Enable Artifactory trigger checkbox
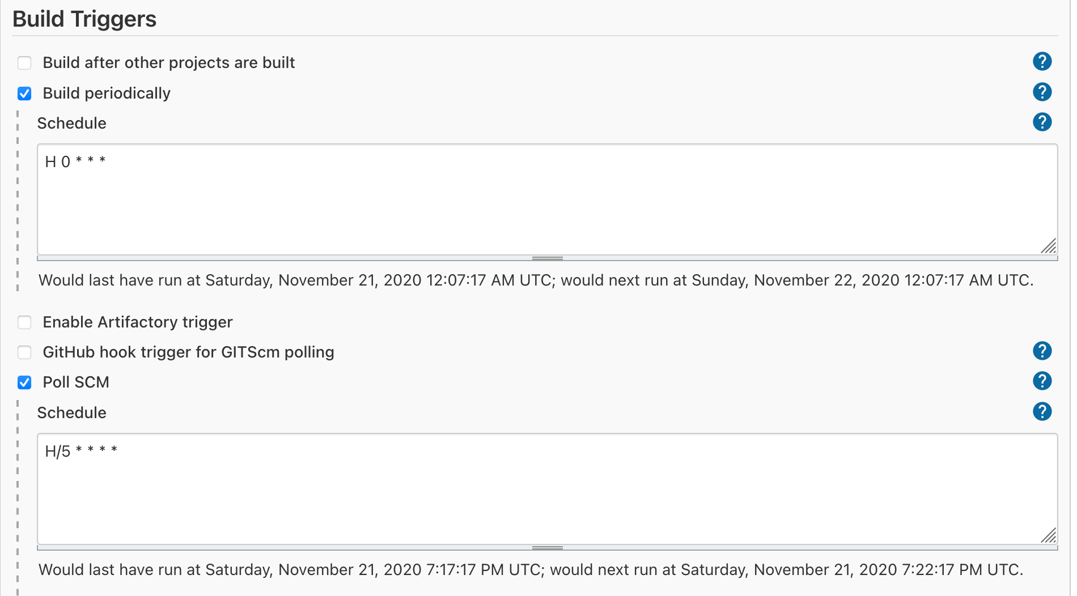This screenshot has width=1077, height=596. [24, 322]
